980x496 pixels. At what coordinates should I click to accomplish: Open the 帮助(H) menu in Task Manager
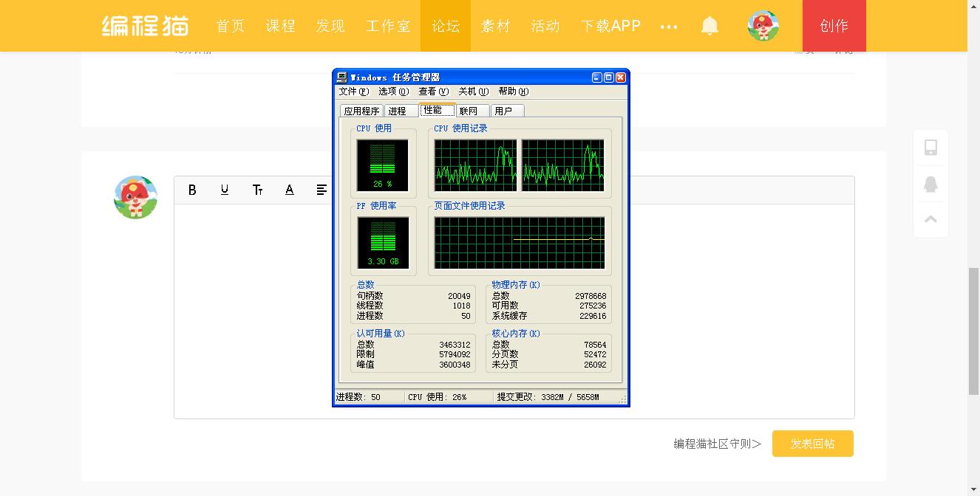(x=514, y=92)
